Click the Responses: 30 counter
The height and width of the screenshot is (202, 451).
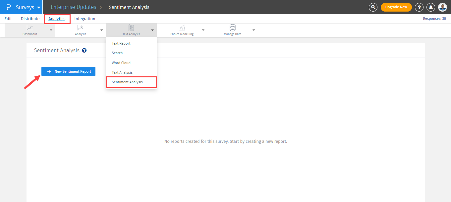pyautogui.click(x=434, y=19)
